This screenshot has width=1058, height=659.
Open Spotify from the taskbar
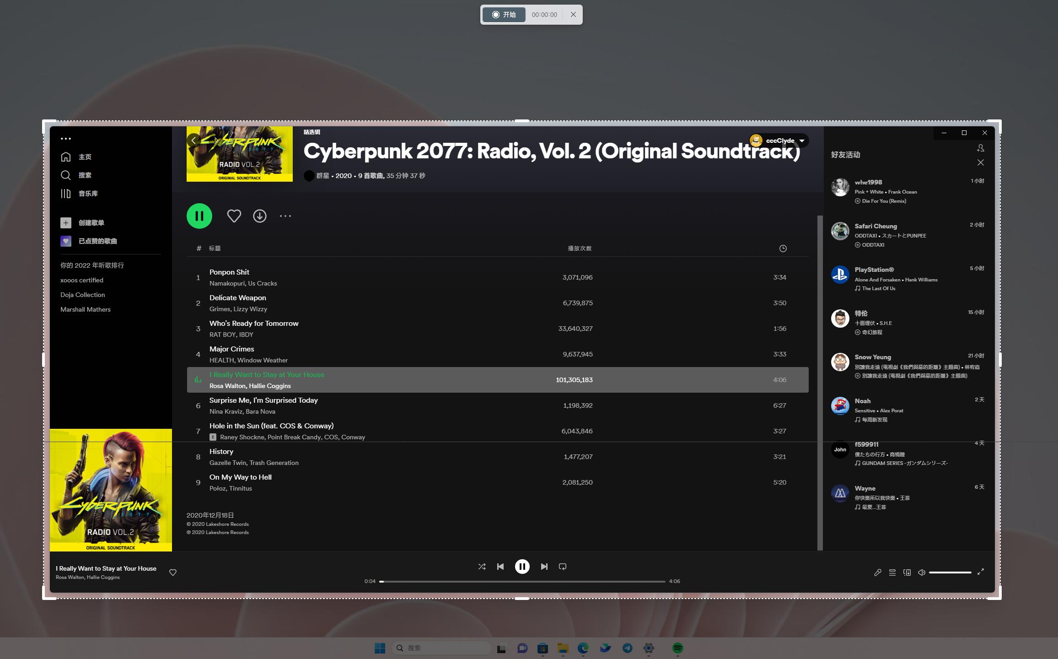(678, 648)
